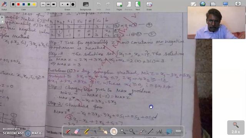This screenshot has width=246, height=138.
Task: Choose the red color swatch
Action: pos(18,4)
